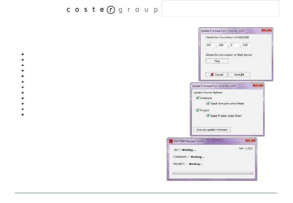The image size is (293, 203).
Task: Click Next to continue firmware update
Action: tap(239, 75)
